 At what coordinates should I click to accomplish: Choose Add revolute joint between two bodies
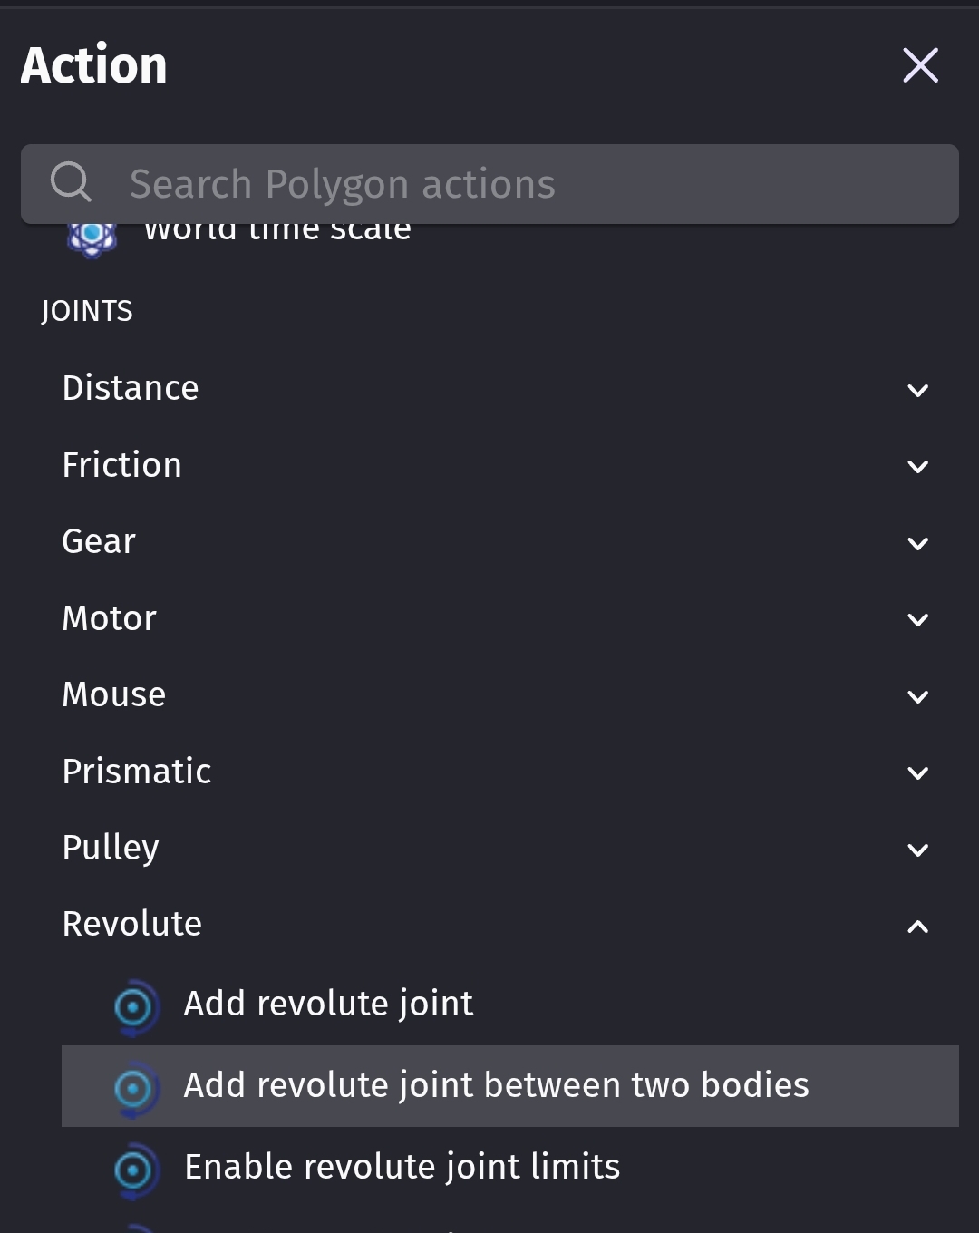tap(496, 1085)
